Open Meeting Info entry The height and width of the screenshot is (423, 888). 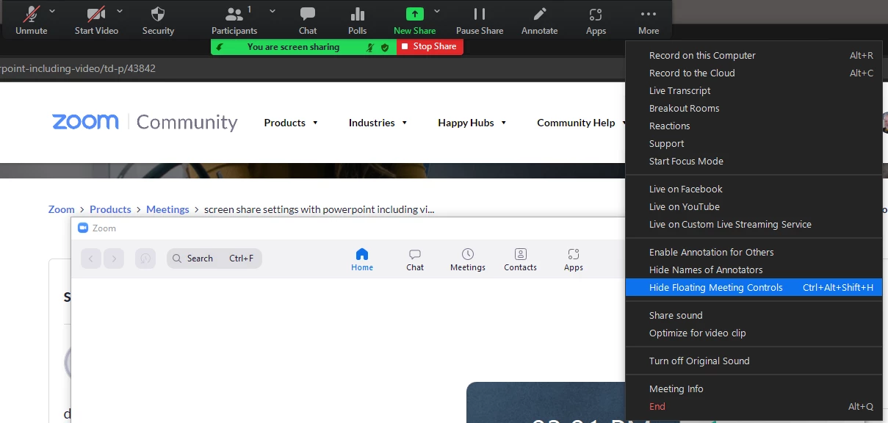[x=754, y=388]
